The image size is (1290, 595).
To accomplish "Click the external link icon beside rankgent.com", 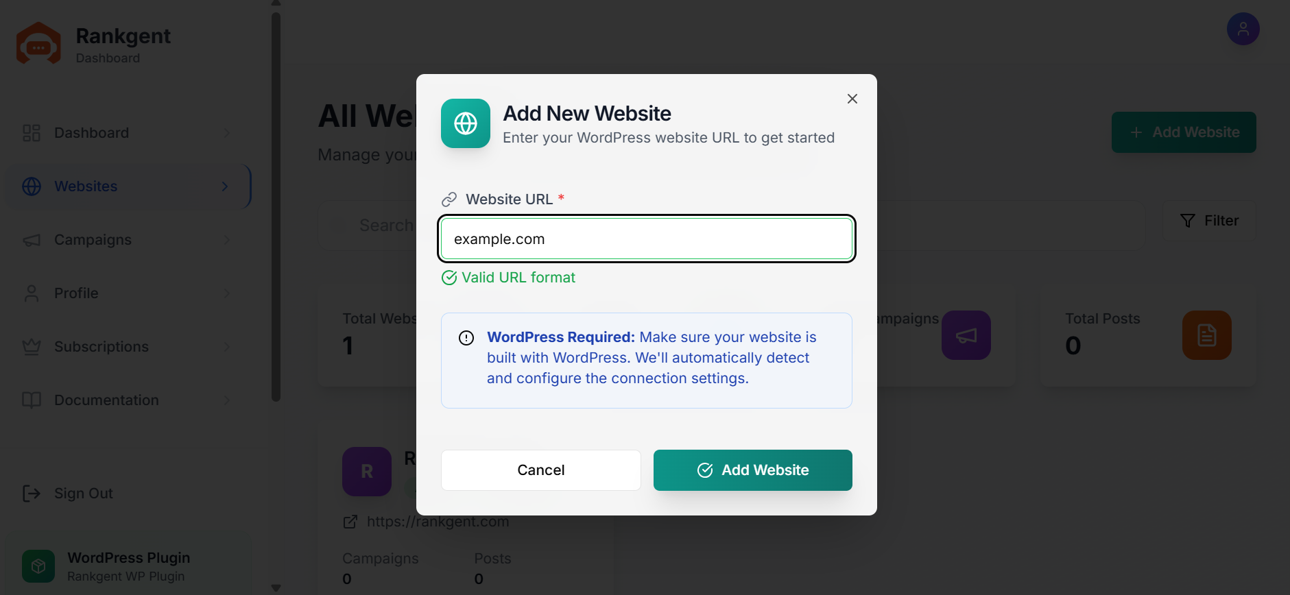I will [350, 522].
